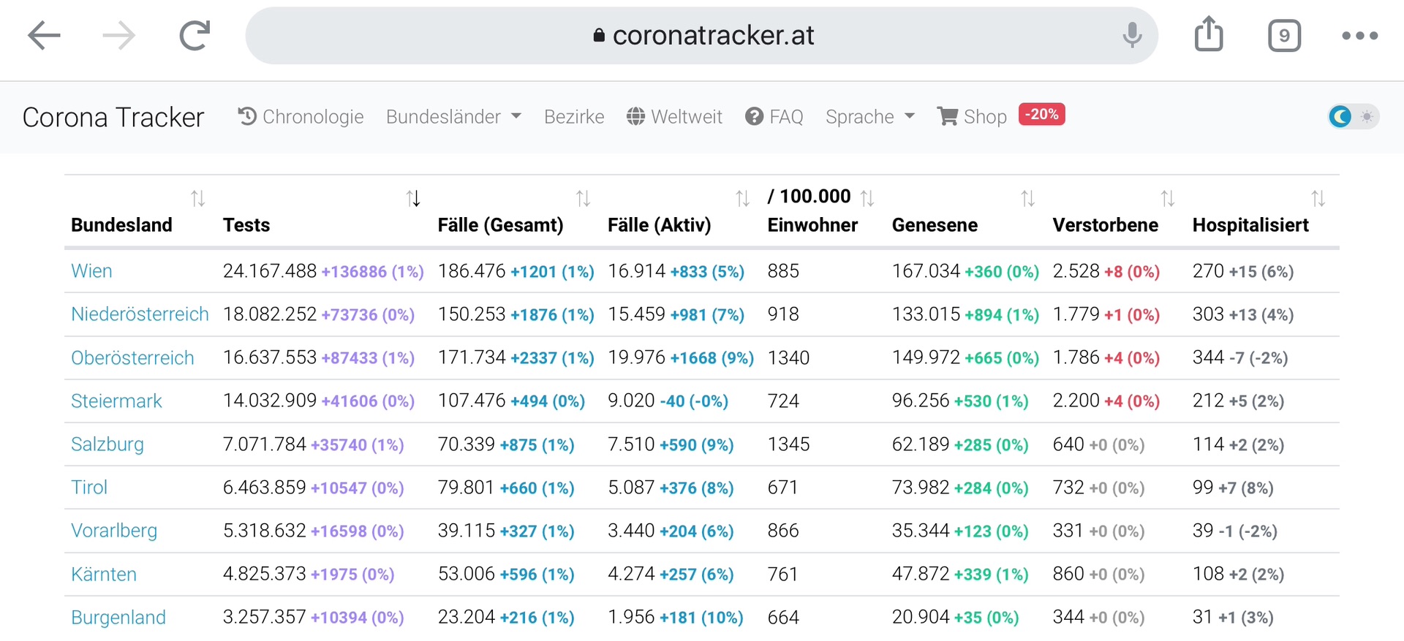Go to Bezirke menu item
Screen dimensions: 1404x641
574,117
